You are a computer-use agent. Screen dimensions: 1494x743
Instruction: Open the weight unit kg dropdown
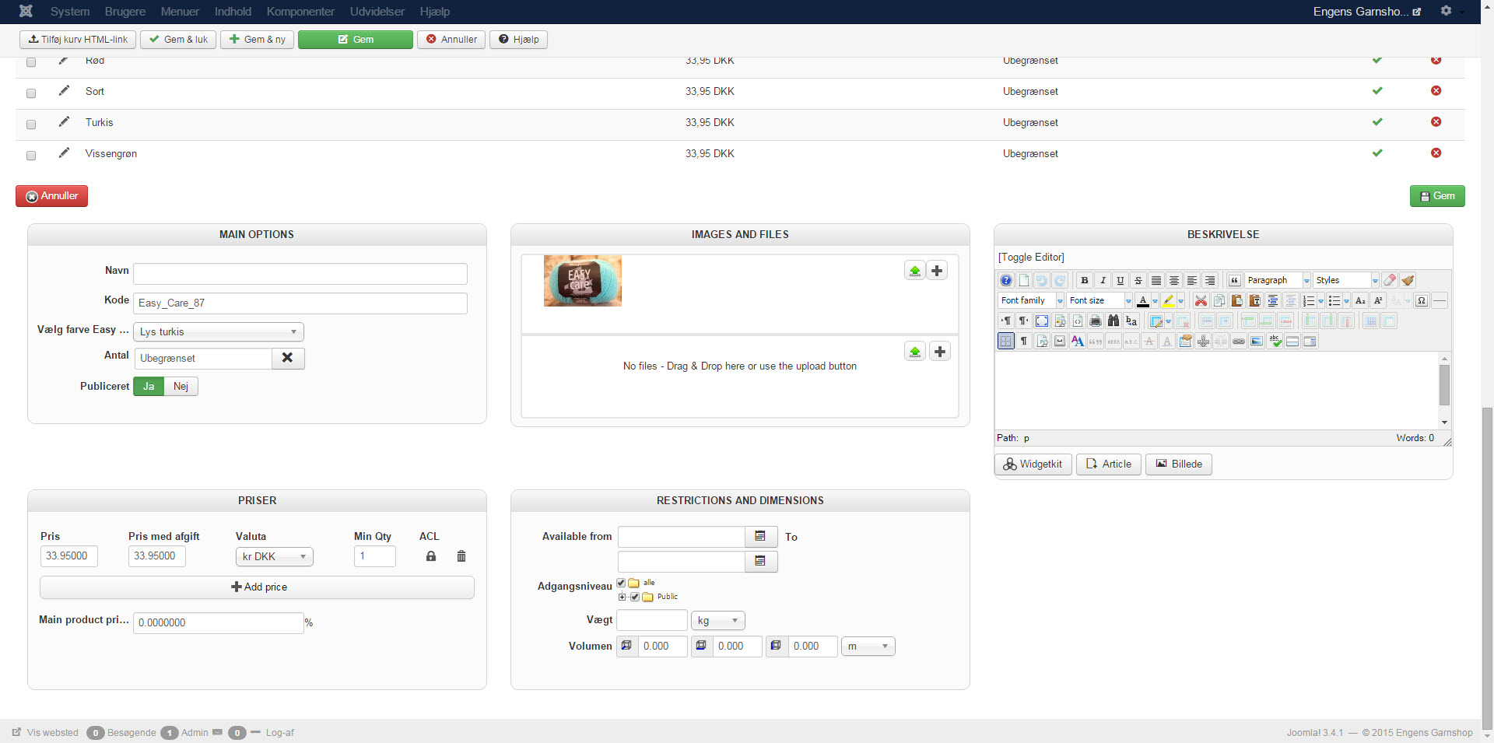(x=718, y=621)
